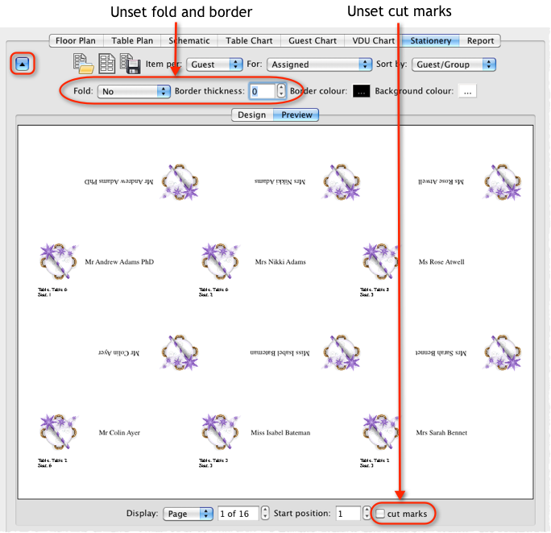The image size is (551, 533).
Task: Open the Item per dropdown
Action: pos(213,65)
